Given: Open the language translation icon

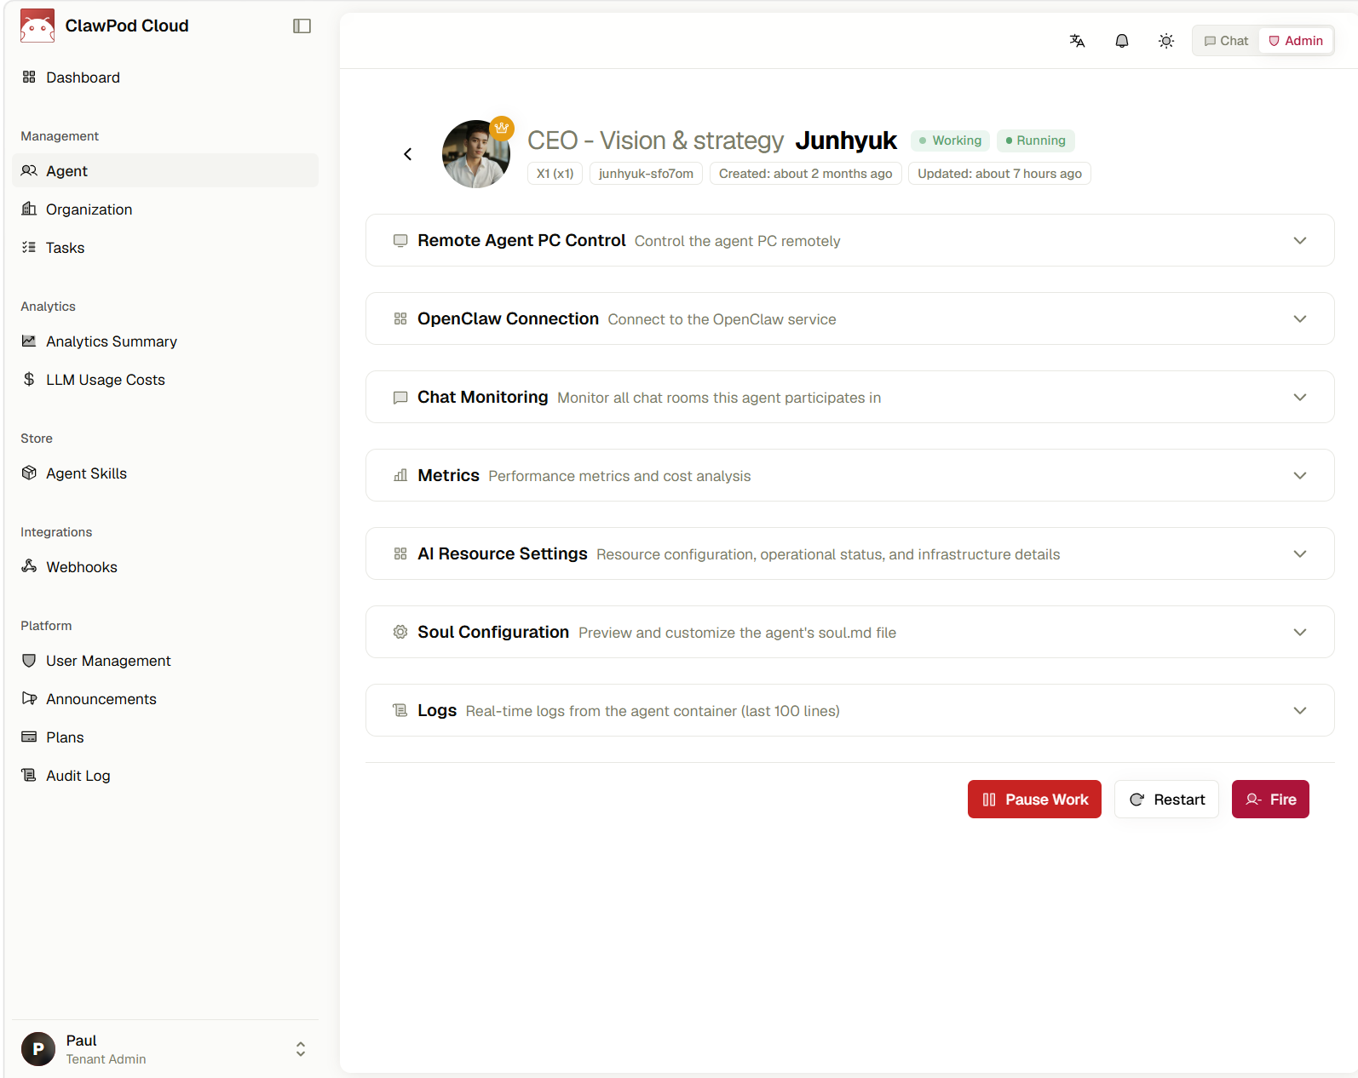Looking at the screenshot, I should click(1077, 41).
